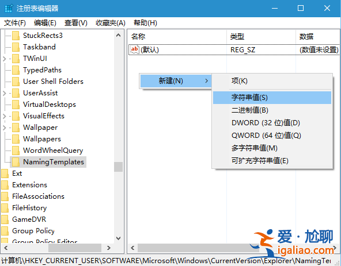Expand the UserAssist registry key
Viewport: 341px width, 266px height.
click(5, 93)
